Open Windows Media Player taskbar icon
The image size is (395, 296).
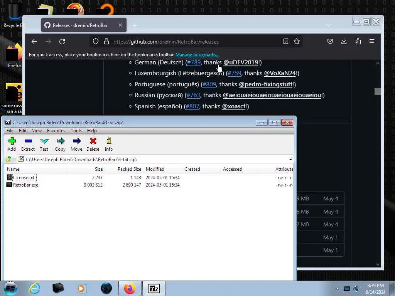pos(81,288)
